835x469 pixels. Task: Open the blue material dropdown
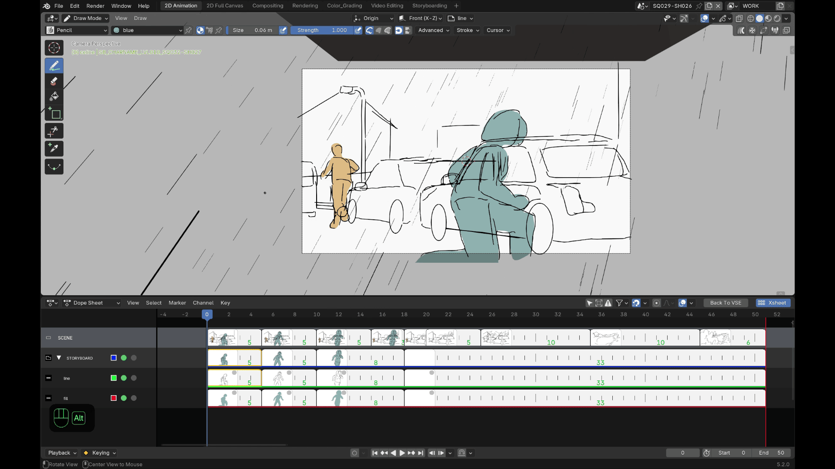[147, 30]
